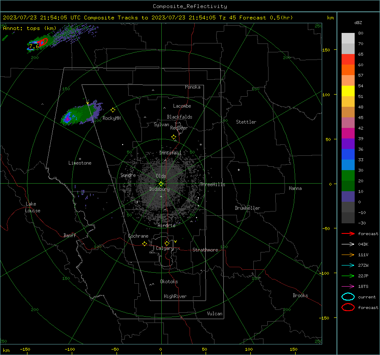The height and width of the screenshot is (355, 380).
Task: Click the storm cell echo west of RockyMH
Action: (81, 114)
